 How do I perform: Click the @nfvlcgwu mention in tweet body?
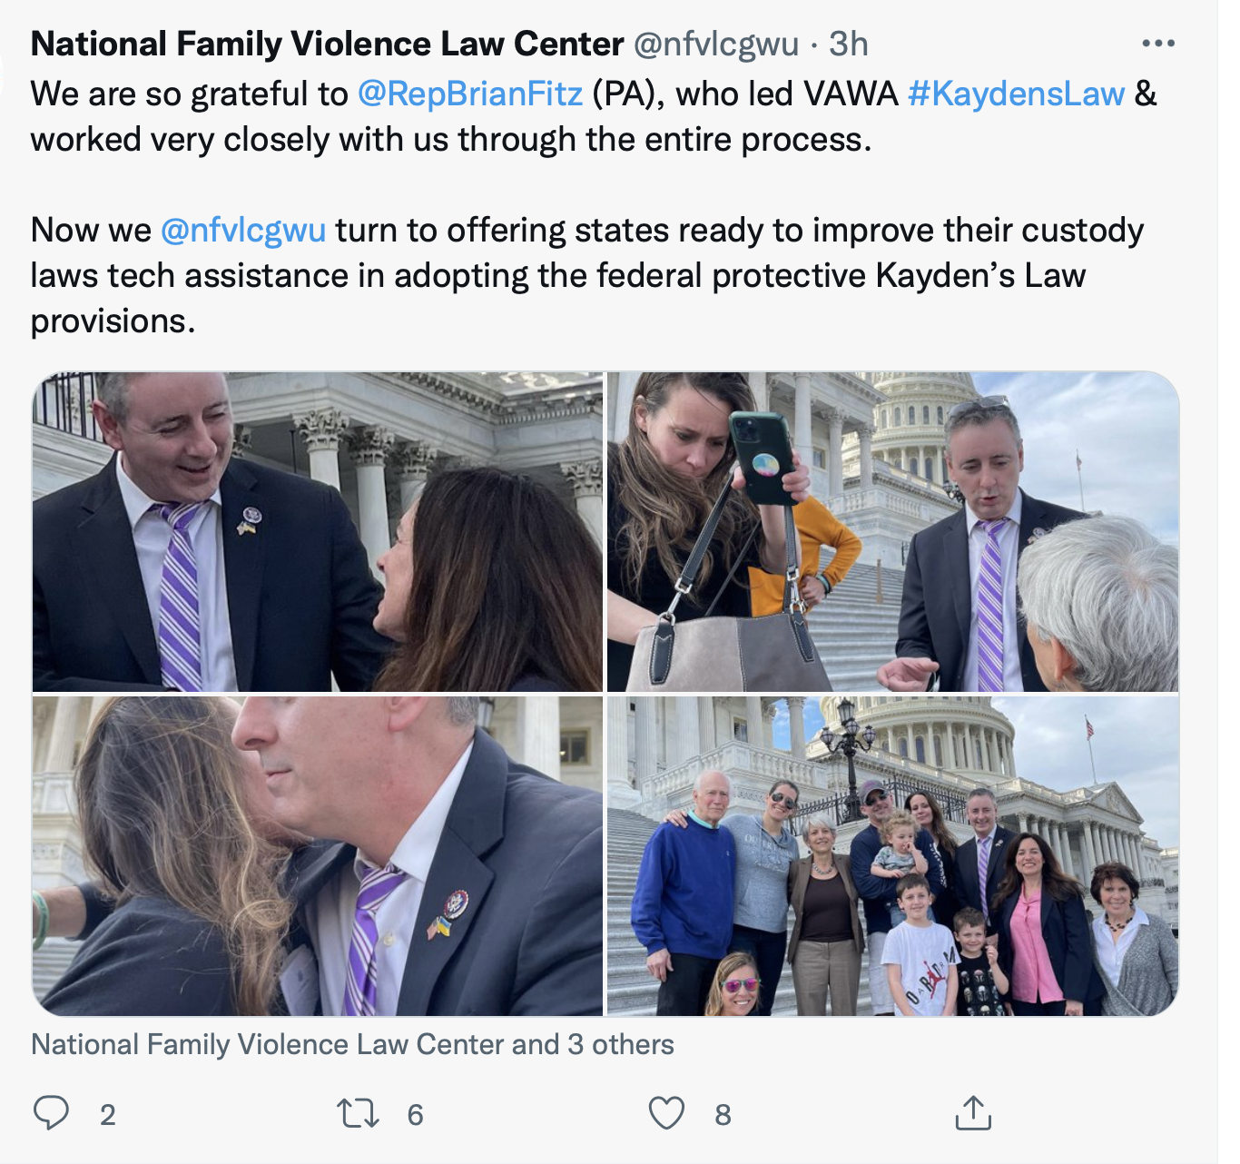pyautogui.click(x=243, y=230)
